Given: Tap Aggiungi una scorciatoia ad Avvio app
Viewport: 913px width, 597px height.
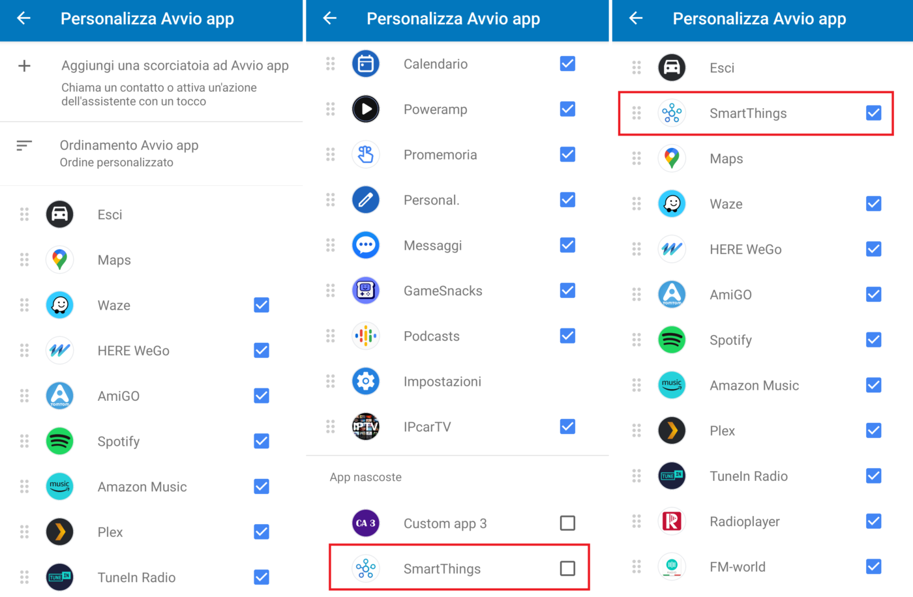Looking at the screenshot, I should click(175, 66).
